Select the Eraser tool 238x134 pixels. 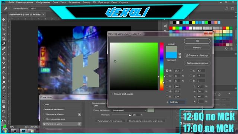4,68
